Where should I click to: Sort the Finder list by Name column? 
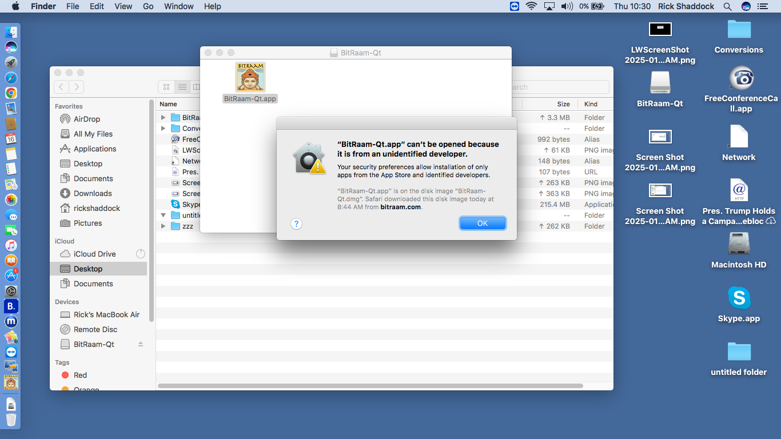tap(168, 104)
